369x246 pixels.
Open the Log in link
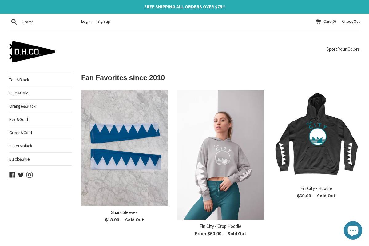86,21
